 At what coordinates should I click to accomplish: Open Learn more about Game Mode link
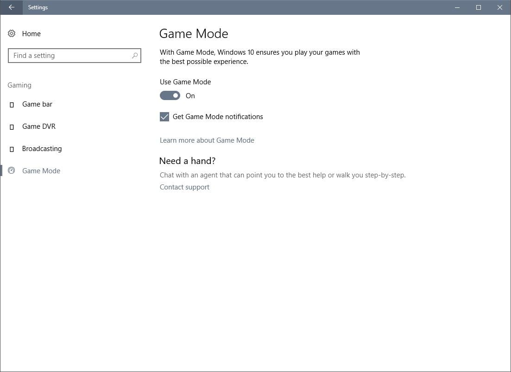point(207,140)
